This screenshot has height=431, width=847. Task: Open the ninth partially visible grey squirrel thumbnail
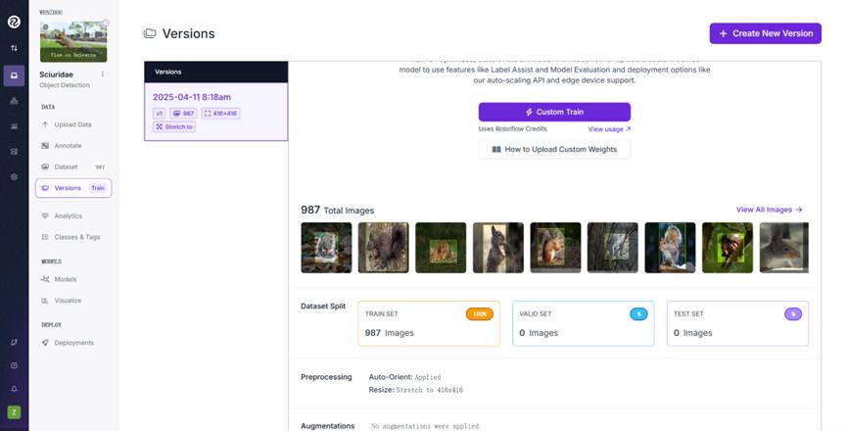click(783, 248)
